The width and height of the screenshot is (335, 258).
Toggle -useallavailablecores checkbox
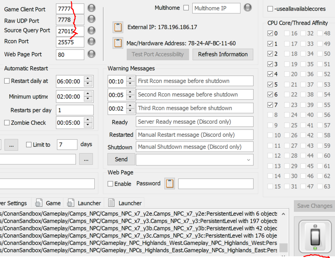(270, 9)
